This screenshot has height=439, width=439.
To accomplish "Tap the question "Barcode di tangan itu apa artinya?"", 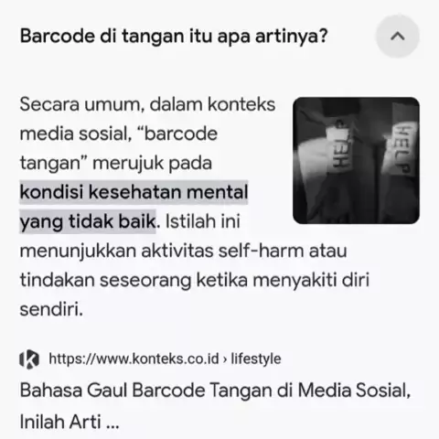I will pyautogui.click(x=174, y=37).
